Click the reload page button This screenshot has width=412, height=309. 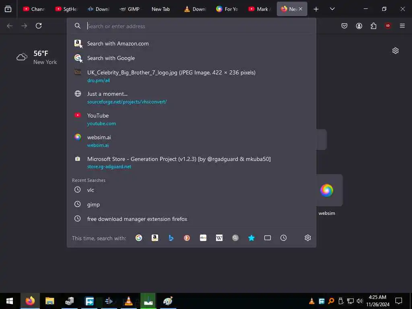tap(39, 26)
